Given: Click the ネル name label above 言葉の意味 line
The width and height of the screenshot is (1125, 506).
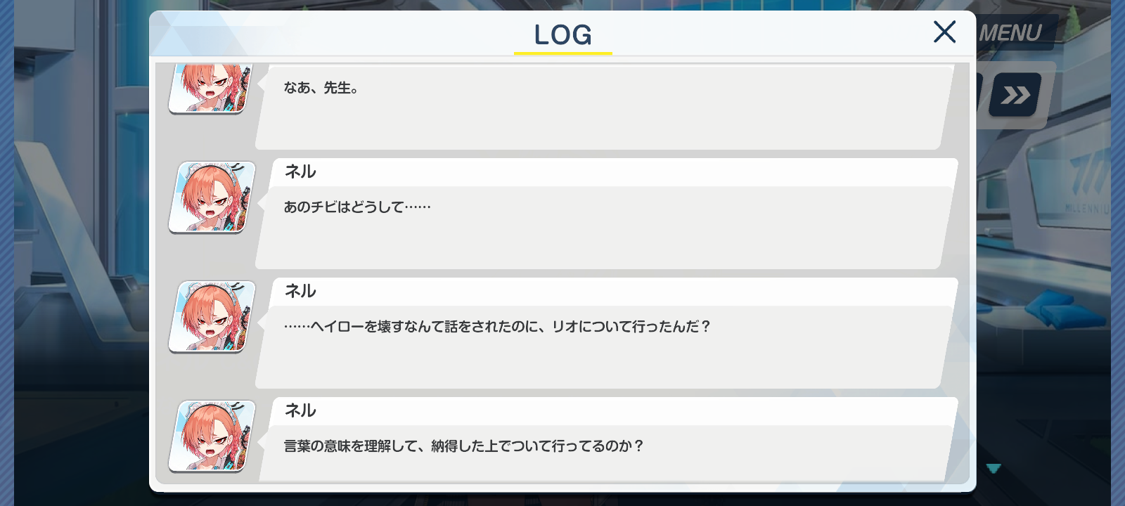Looking at the screenshot, I should tap(300, 410).
